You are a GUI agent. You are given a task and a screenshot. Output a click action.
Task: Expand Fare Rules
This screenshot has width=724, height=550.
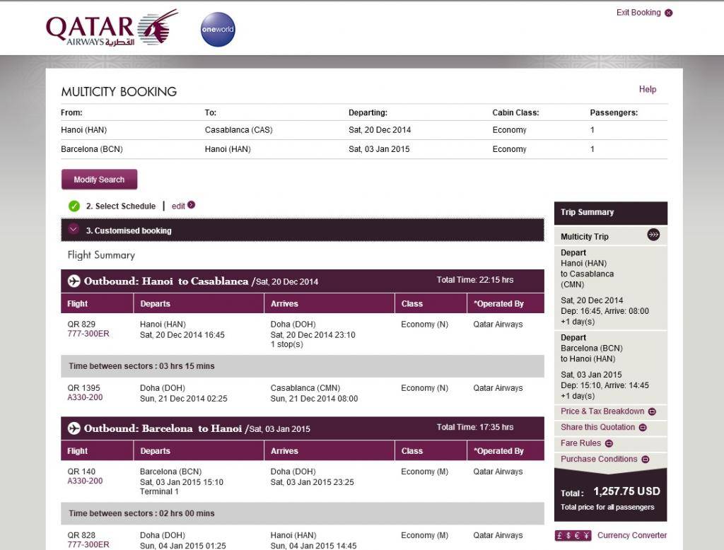coord(581,443)
